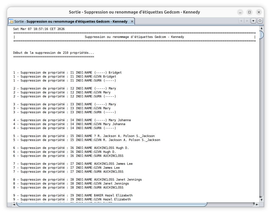Click the vertical scrollbar thumb
The image size is (271, 214).
pyautogui.click(x=261, y=35)
